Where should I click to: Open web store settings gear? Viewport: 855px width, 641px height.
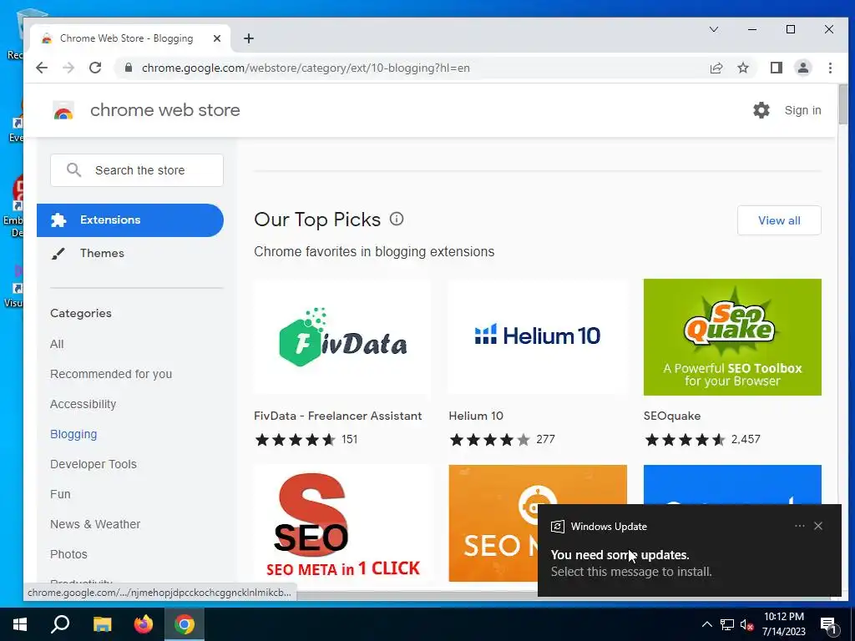pyautogui.click(x=761, y=110)
